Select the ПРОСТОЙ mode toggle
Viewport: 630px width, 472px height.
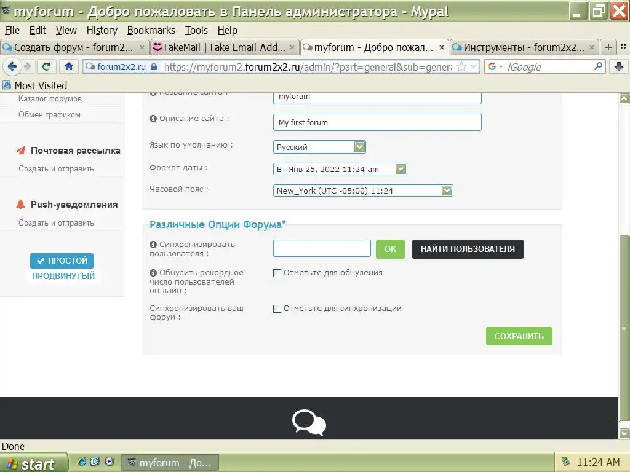click(62, 261)
